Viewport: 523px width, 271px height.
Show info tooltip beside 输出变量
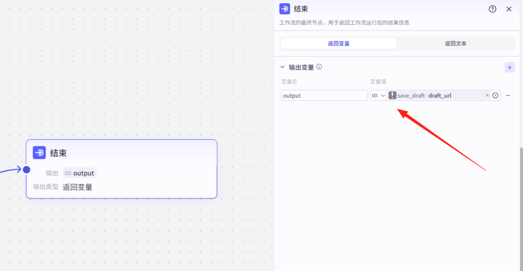click(319, 67)
